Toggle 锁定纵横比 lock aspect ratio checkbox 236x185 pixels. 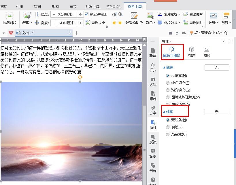point(86,14)
